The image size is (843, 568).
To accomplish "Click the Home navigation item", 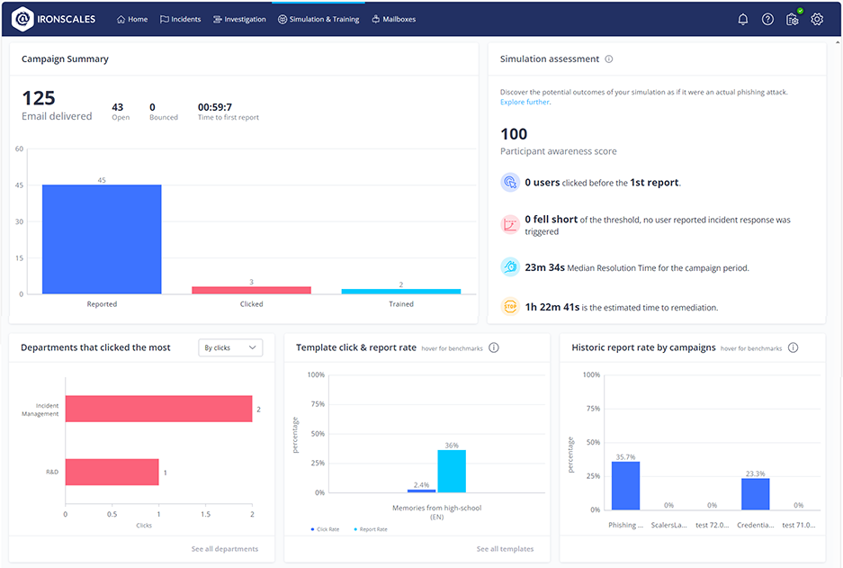I will [131, 18].
